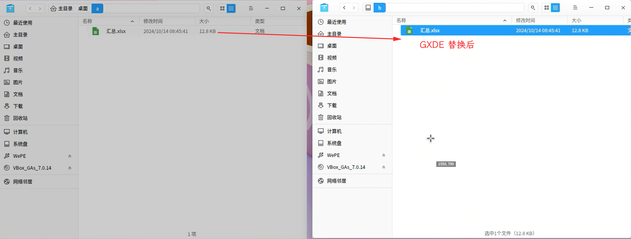The width and height of the screenshot is (631, 239).
Task: Select 汇总.xlsx file in right window
Action: tap(516, 31)
